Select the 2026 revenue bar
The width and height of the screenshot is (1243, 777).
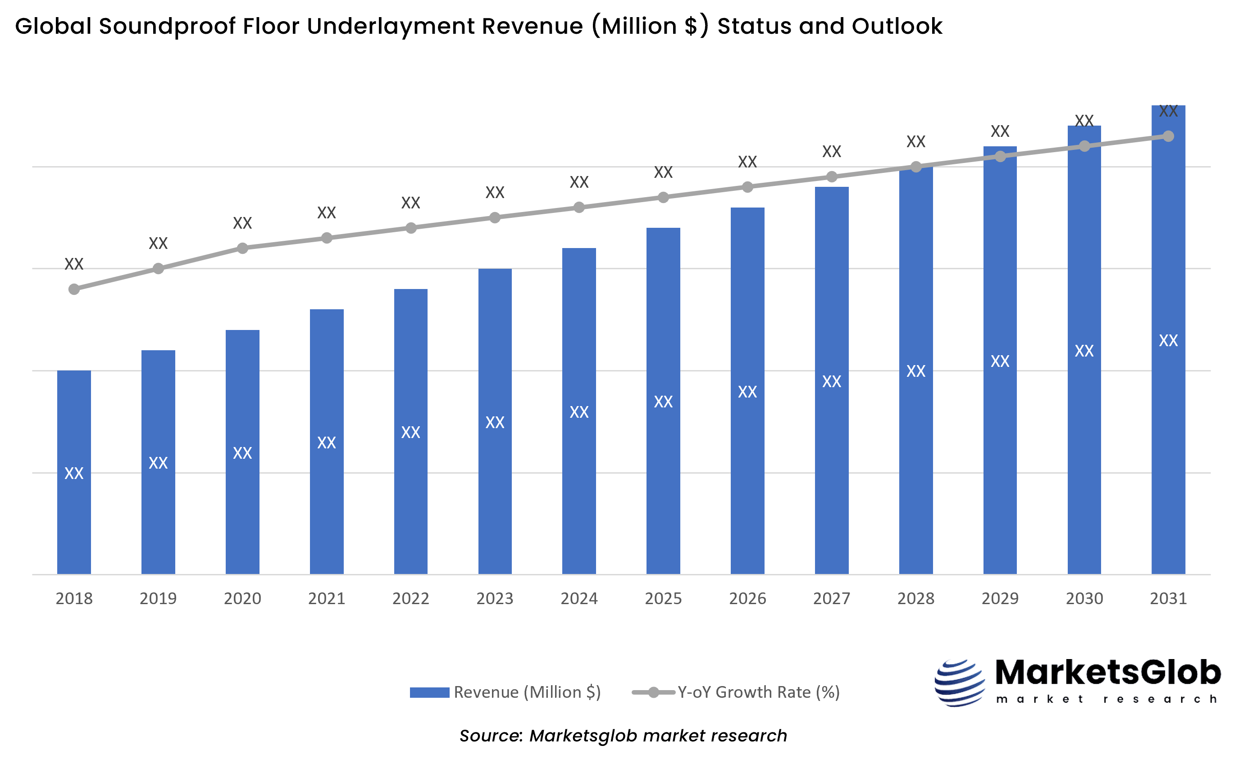click(x=748, y=391)
